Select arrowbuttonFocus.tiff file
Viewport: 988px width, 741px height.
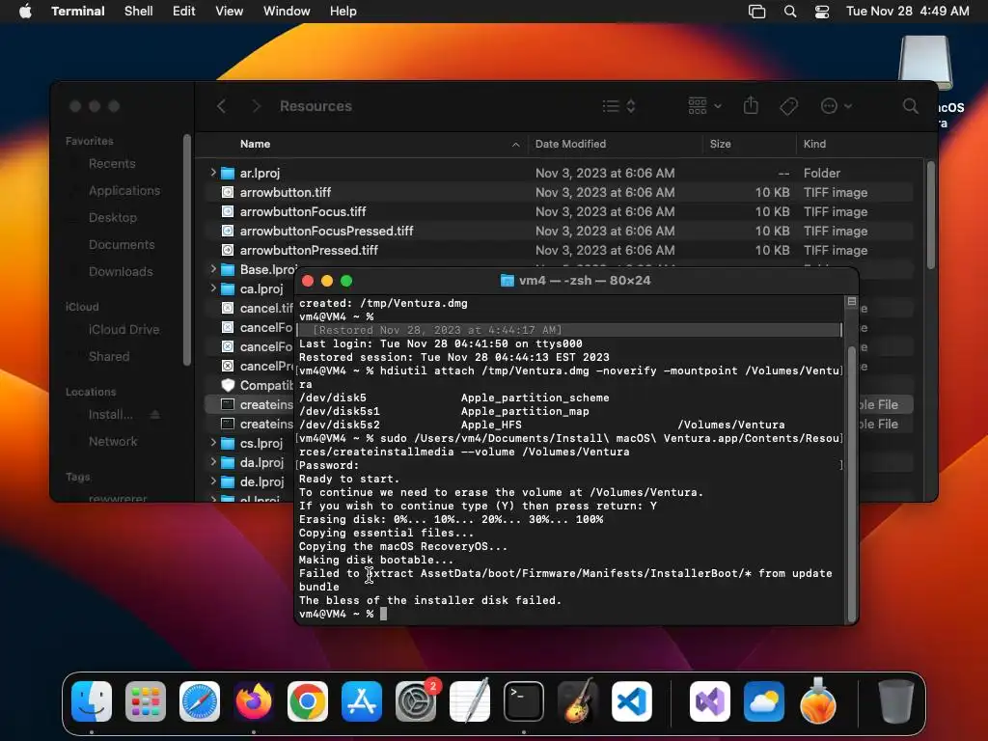[x=559, y=211]
